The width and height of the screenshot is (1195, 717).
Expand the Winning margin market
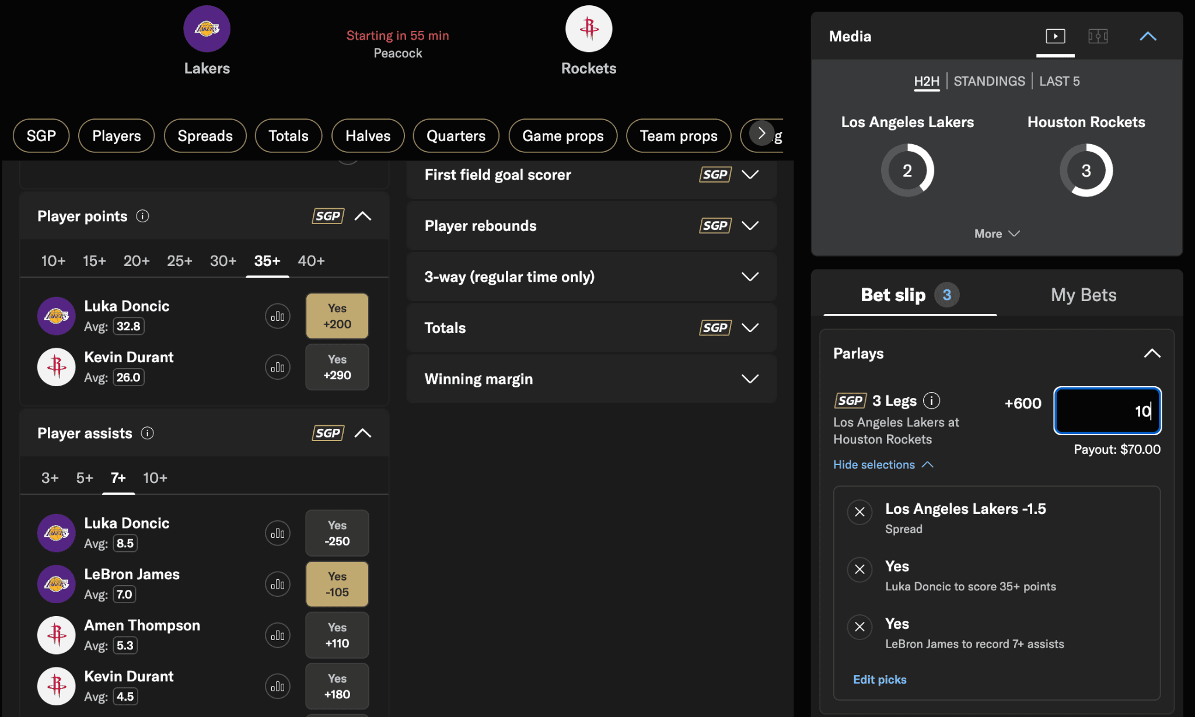pyautogui.click(x=749, y=379)
